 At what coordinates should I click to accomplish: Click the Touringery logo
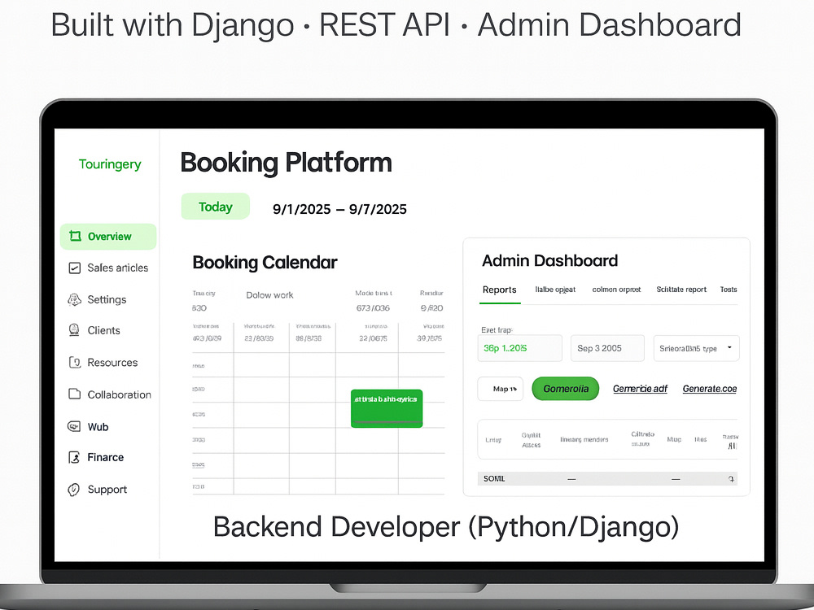[x=110, y=164]
